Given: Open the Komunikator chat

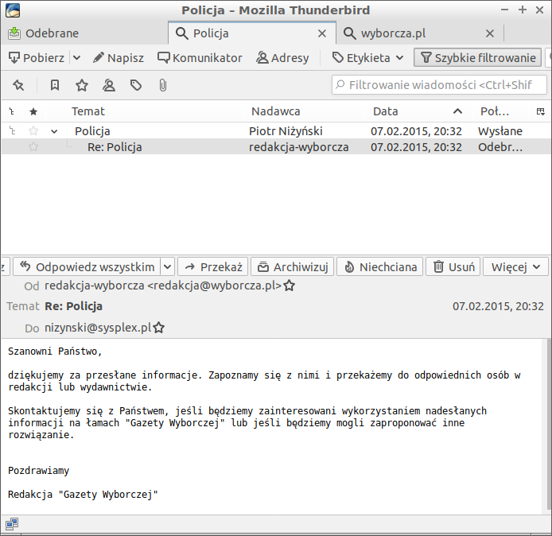Looking at the screenshot, I should coord(200,58).
